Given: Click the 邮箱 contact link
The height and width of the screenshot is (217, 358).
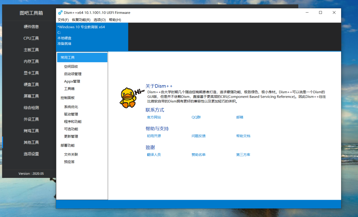Looking at the screenshot, I should tap(240, 117).
